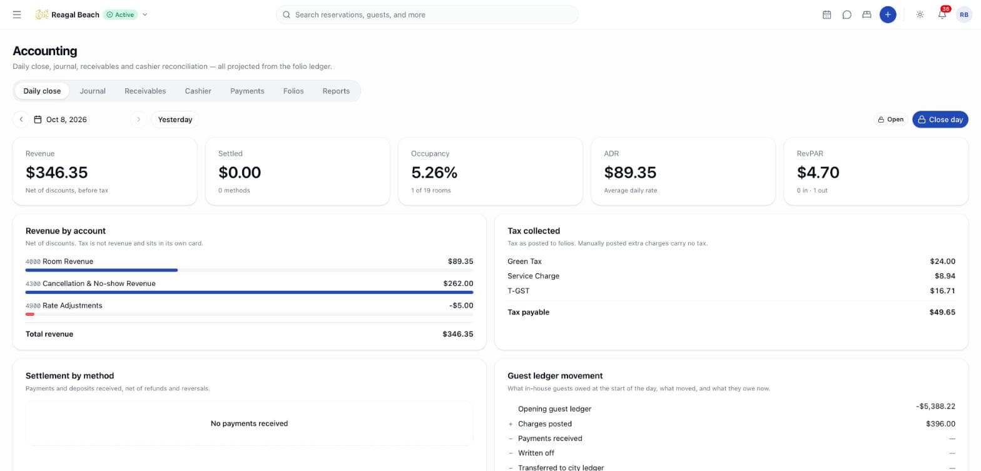Click the Reagal Beach logo icon

[42, 14]
